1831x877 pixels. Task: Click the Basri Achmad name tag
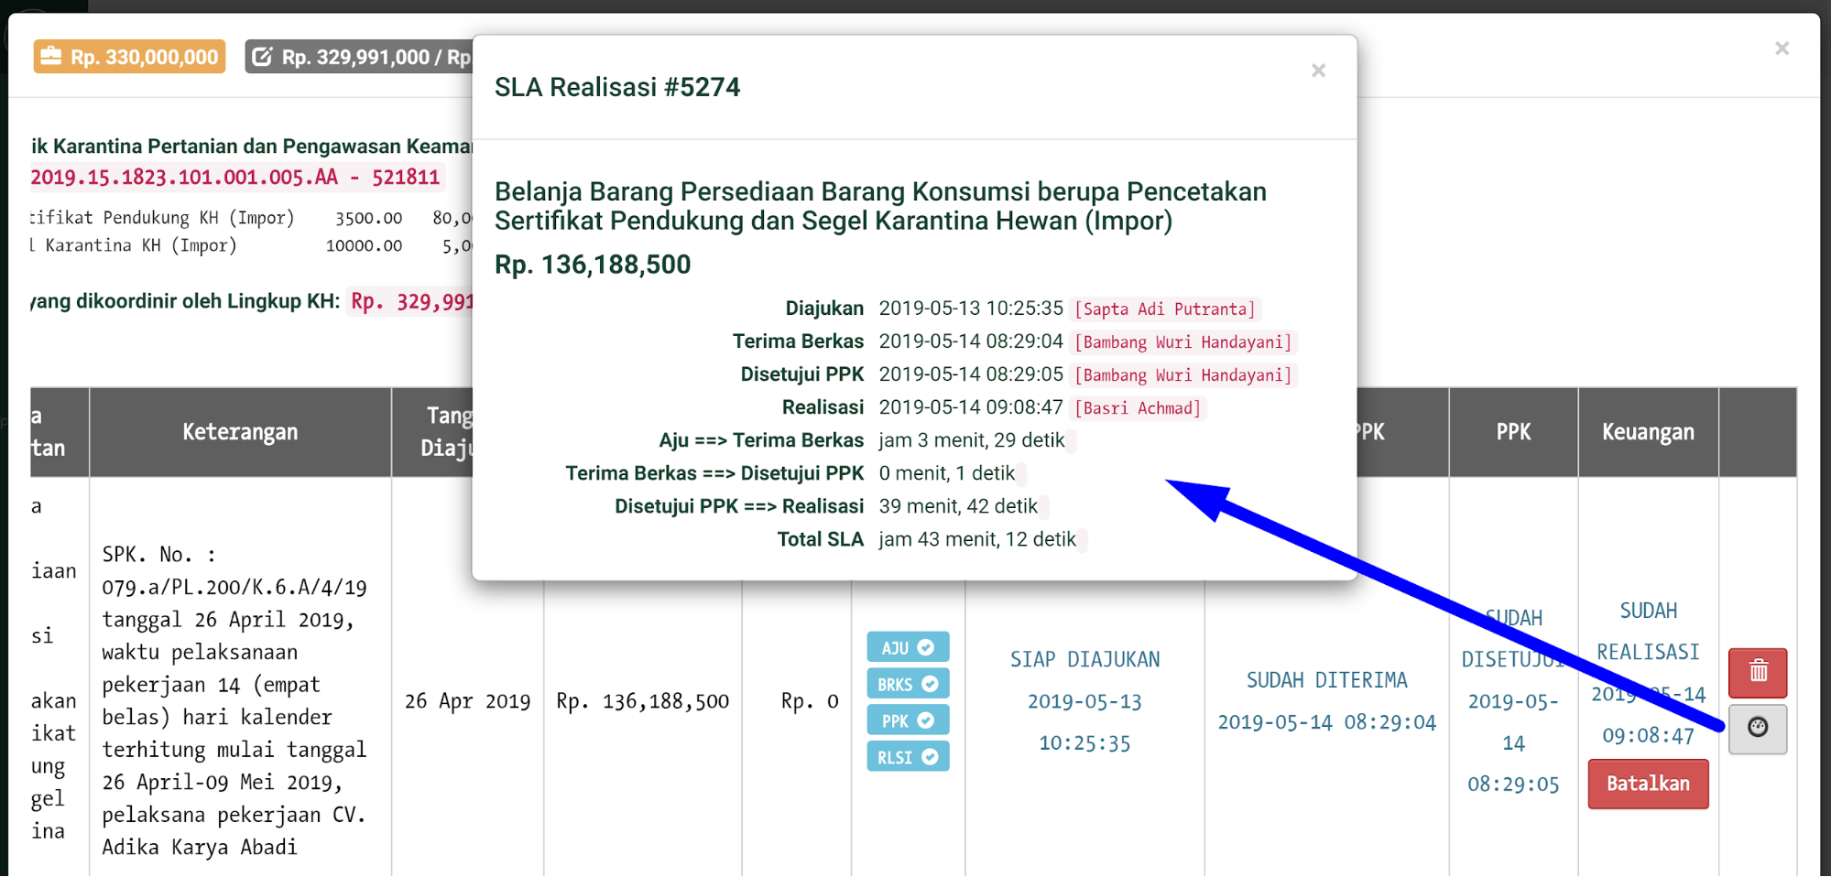(1137, 408)
